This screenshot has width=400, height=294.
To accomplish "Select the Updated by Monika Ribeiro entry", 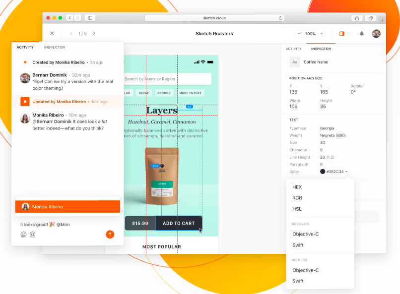I will [67, 102].
